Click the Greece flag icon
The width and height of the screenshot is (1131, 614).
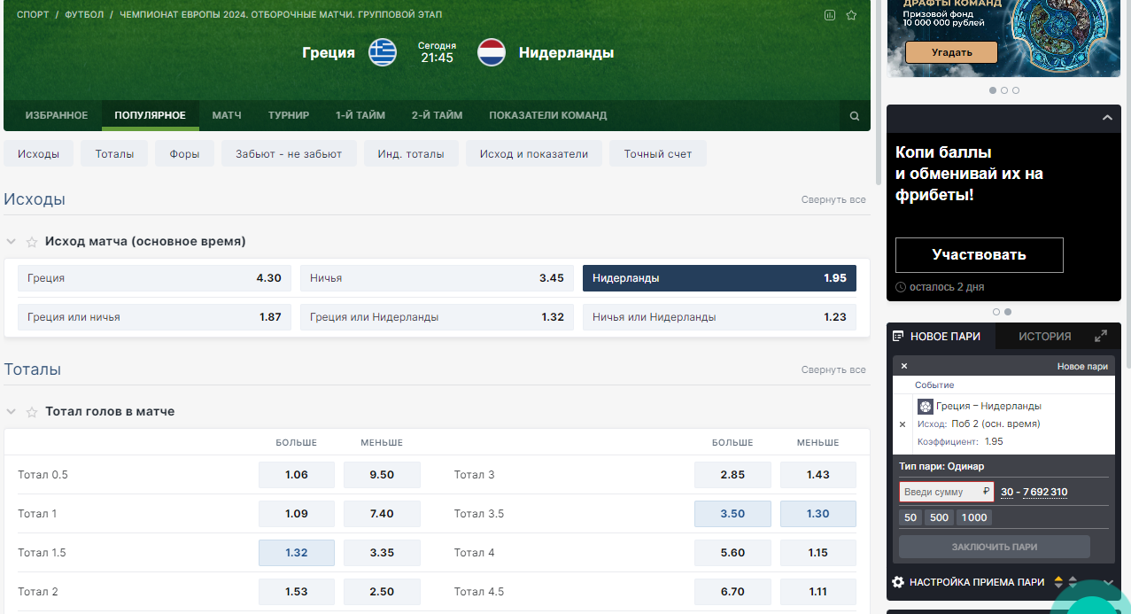[x=383, y=52]
